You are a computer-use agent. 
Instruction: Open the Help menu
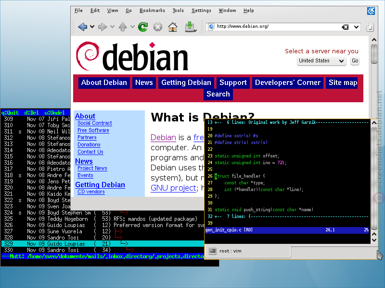coord(249,10)
